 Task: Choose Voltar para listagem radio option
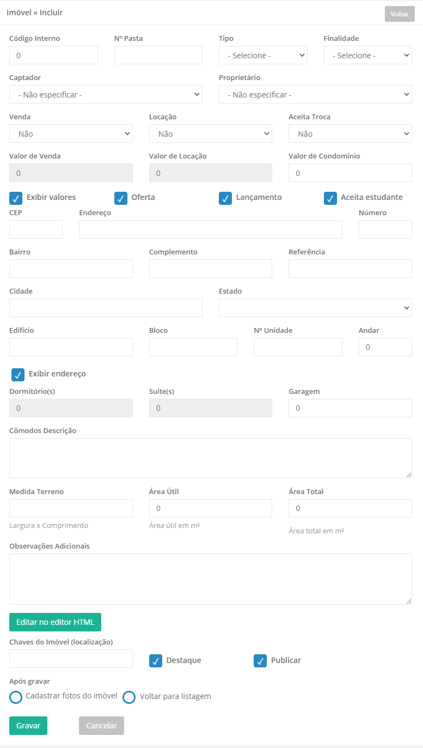(129, 697)
